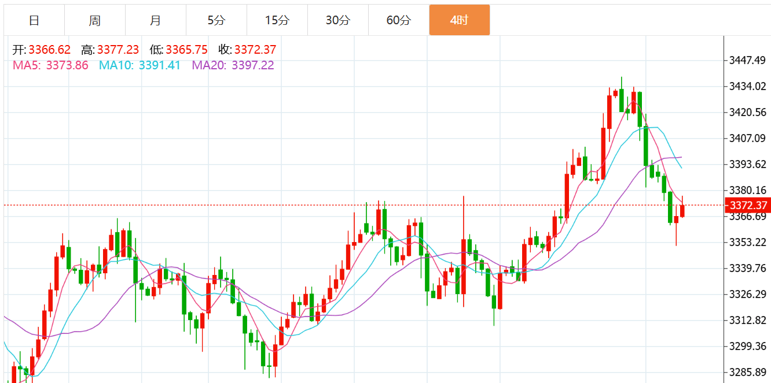The image size is (771, 383).
Task: Click the 开 opening price 3366.62
Action: (49, 50)
